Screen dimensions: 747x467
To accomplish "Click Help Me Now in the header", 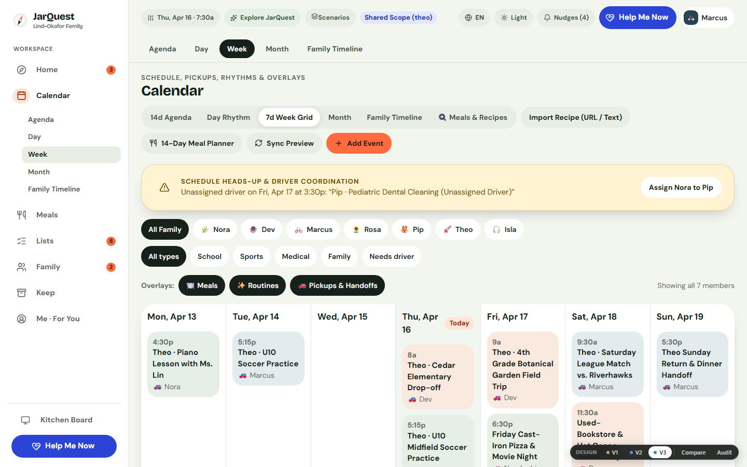I will coord(638,18).
